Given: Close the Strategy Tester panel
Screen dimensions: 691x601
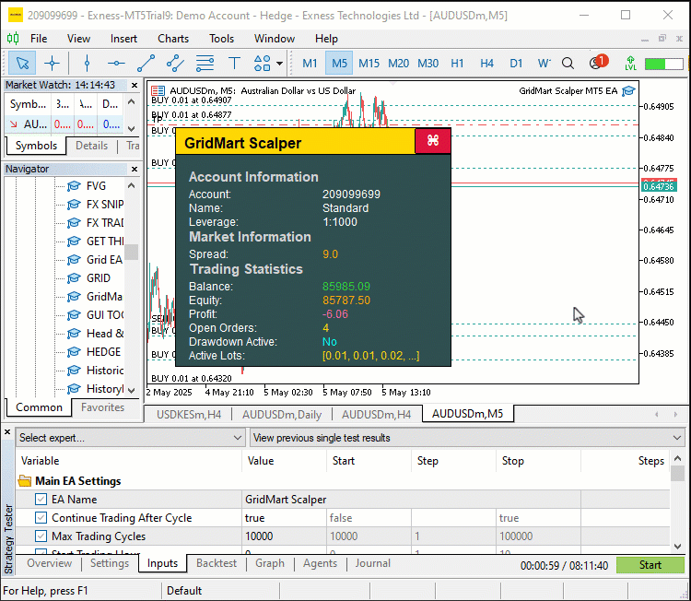Looking at the screenshot, I should (7, 431).
